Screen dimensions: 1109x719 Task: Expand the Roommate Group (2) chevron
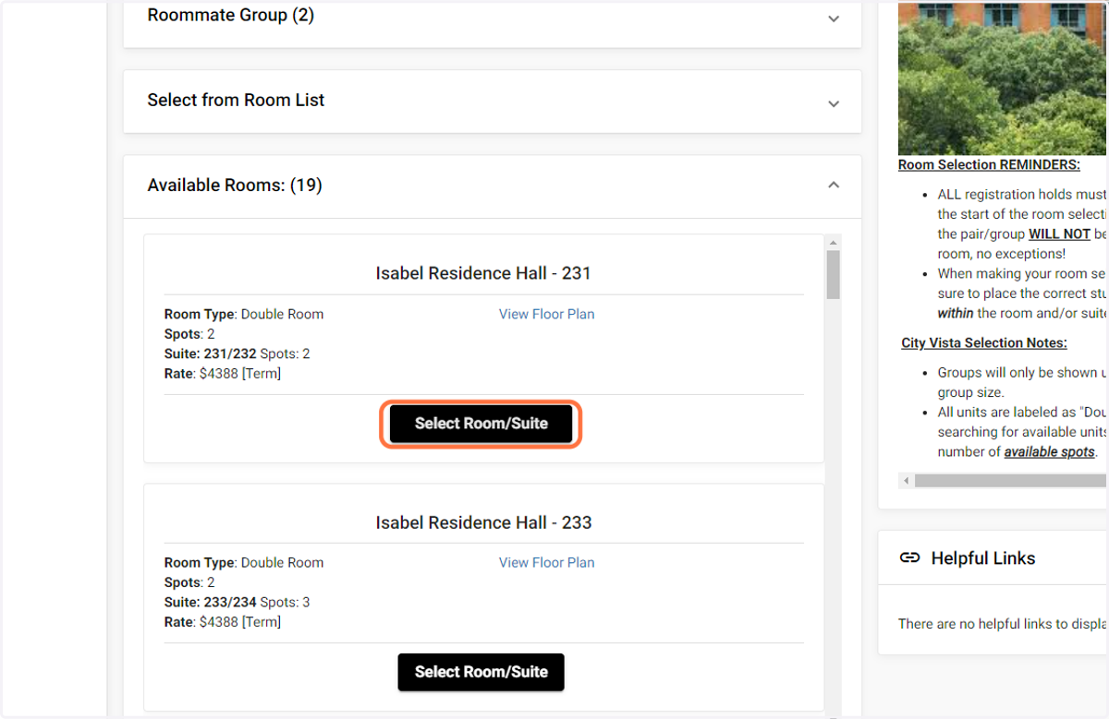pos(834,18)
